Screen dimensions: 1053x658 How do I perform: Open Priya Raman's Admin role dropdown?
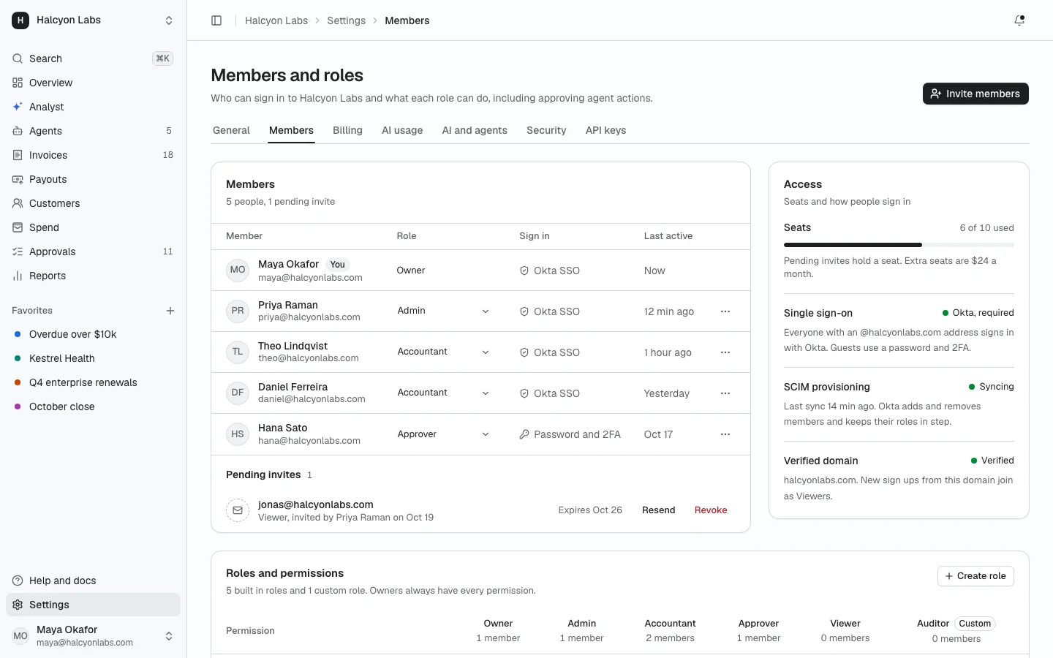click(444, 311)
